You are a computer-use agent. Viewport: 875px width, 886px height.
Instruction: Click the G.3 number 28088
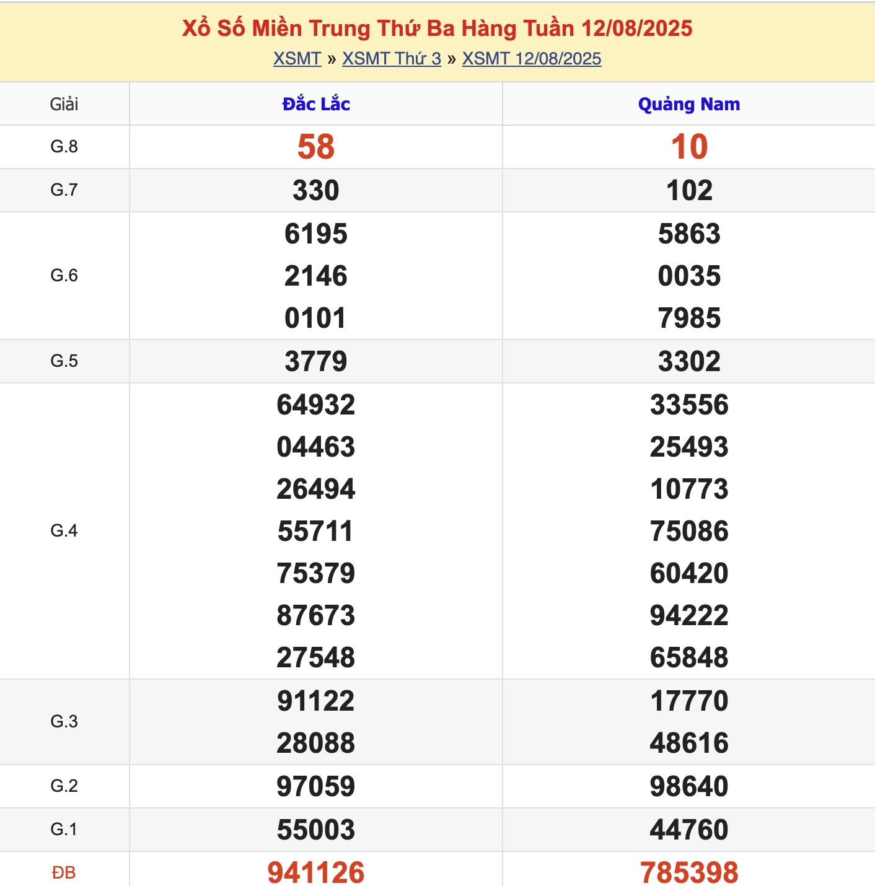tap(316, 743)
